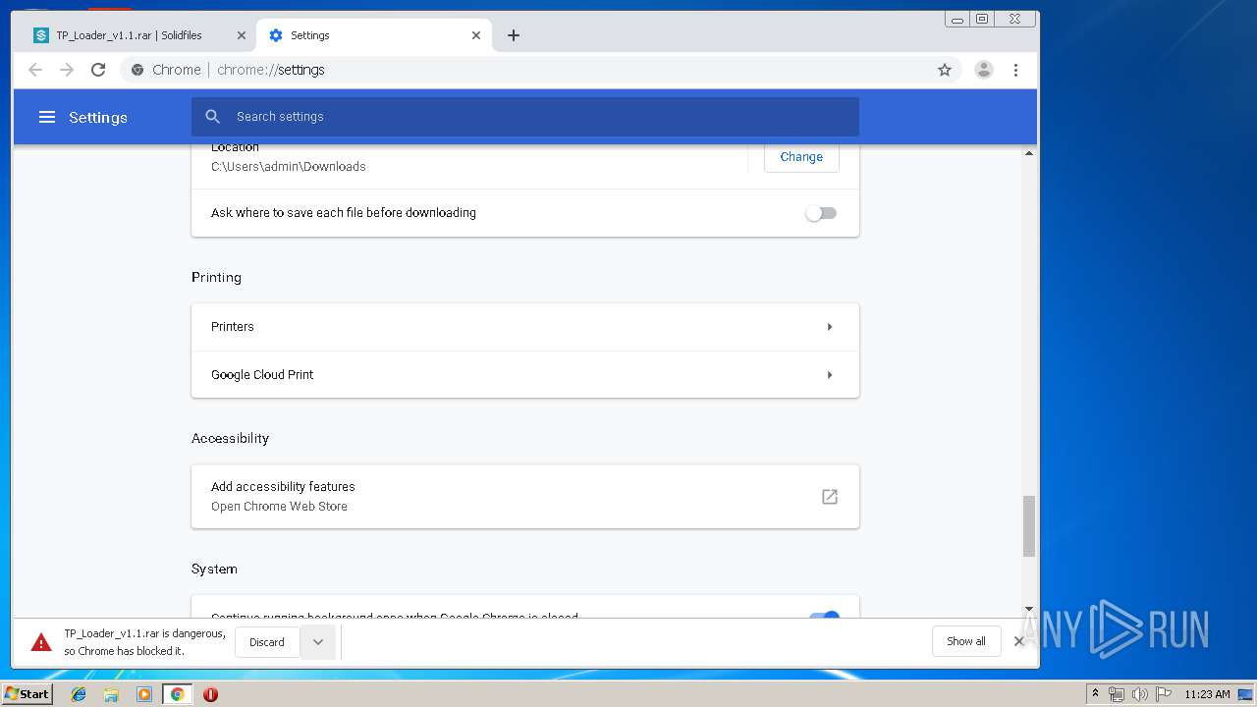Bookmark this page with the star
The width and height of the screenshot is (1257, 707).
pos(945,70)
